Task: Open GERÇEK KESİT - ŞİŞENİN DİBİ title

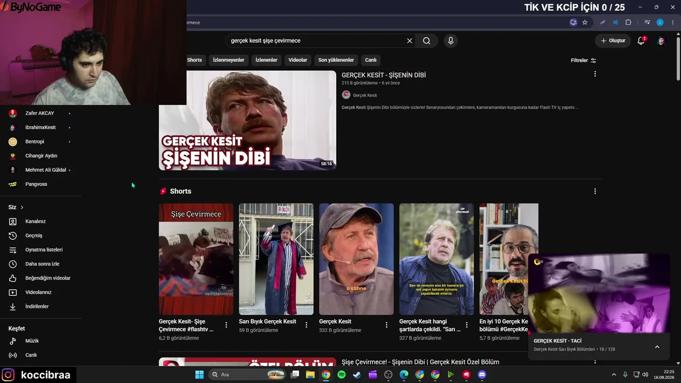Action: pos(384,75)
